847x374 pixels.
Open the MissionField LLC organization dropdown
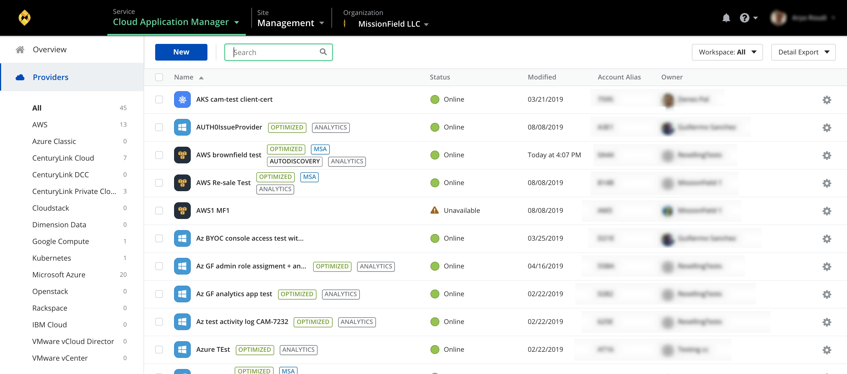pos(393,24)
